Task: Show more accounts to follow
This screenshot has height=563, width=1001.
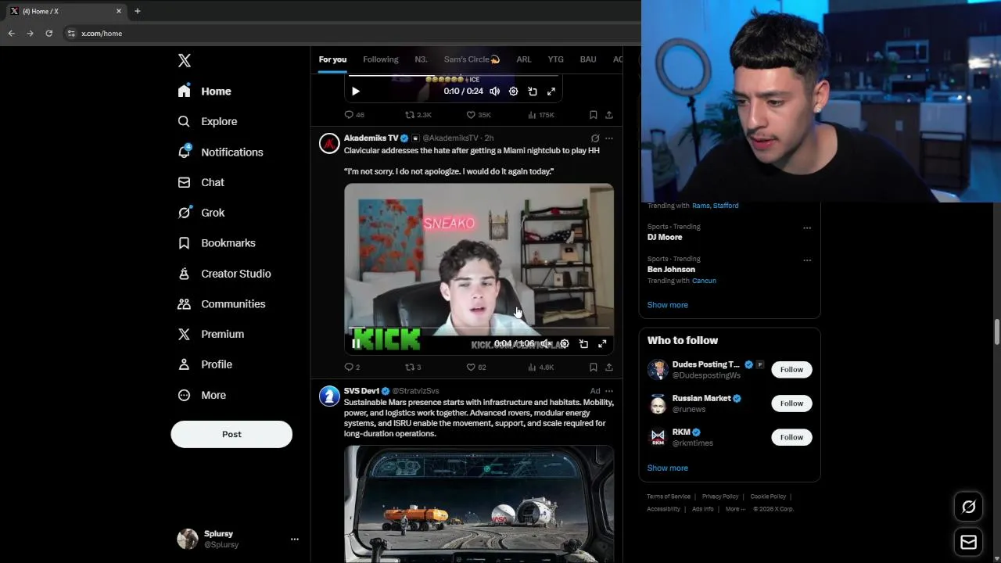Action: tap(667, 468)
